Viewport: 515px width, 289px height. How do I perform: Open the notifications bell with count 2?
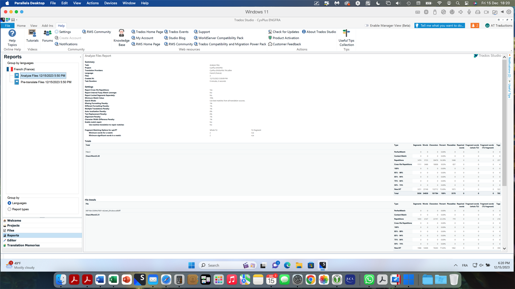475,25
